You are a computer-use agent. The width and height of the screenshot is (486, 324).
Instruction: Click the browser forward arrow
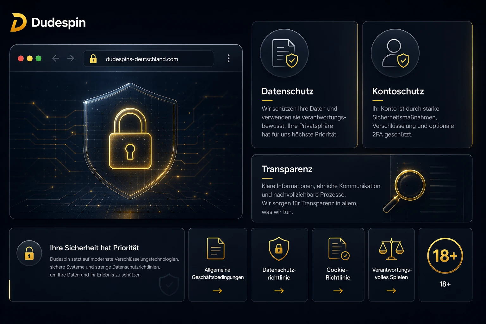click(71, 59)
